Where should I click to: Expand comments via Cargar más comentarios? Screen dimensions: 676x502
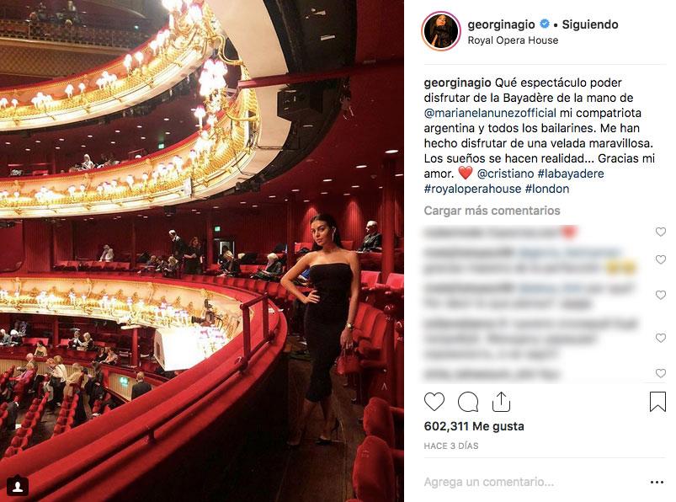[x=492, y=211]
